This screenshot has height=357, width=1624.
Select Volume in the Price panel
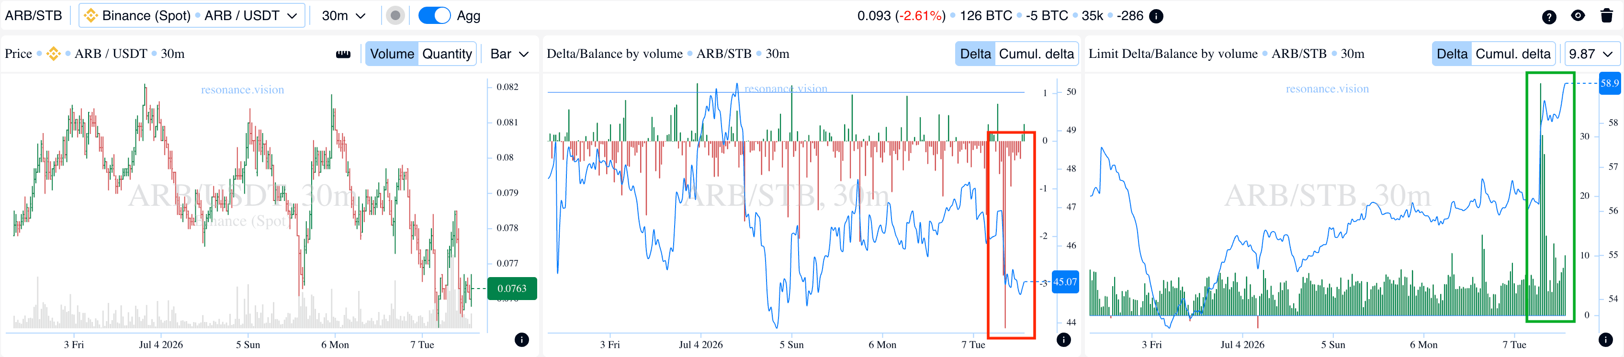pos(392,54)
